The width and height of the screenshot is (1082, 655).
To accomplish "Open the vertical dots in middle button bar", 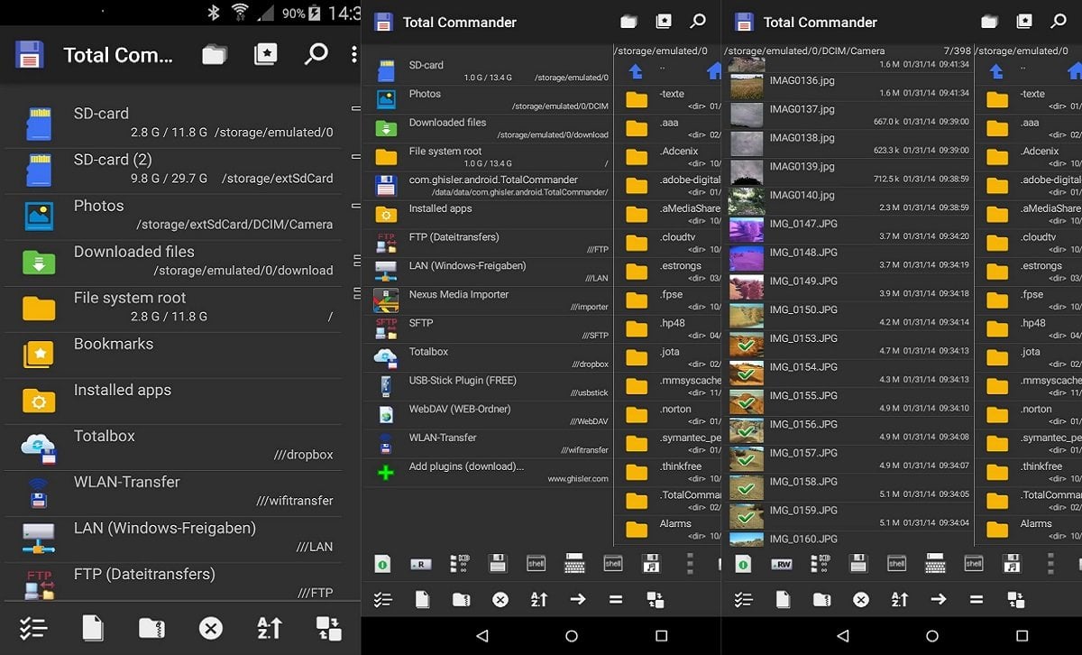I will pyautogui.click(x=690, y=564).
